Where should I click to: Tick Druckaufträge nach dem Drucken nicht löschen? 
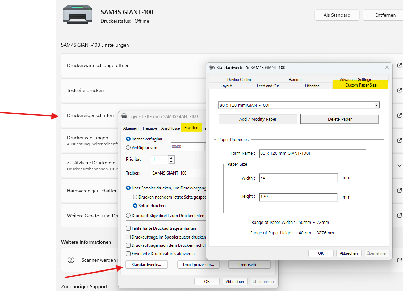(128, 245)
